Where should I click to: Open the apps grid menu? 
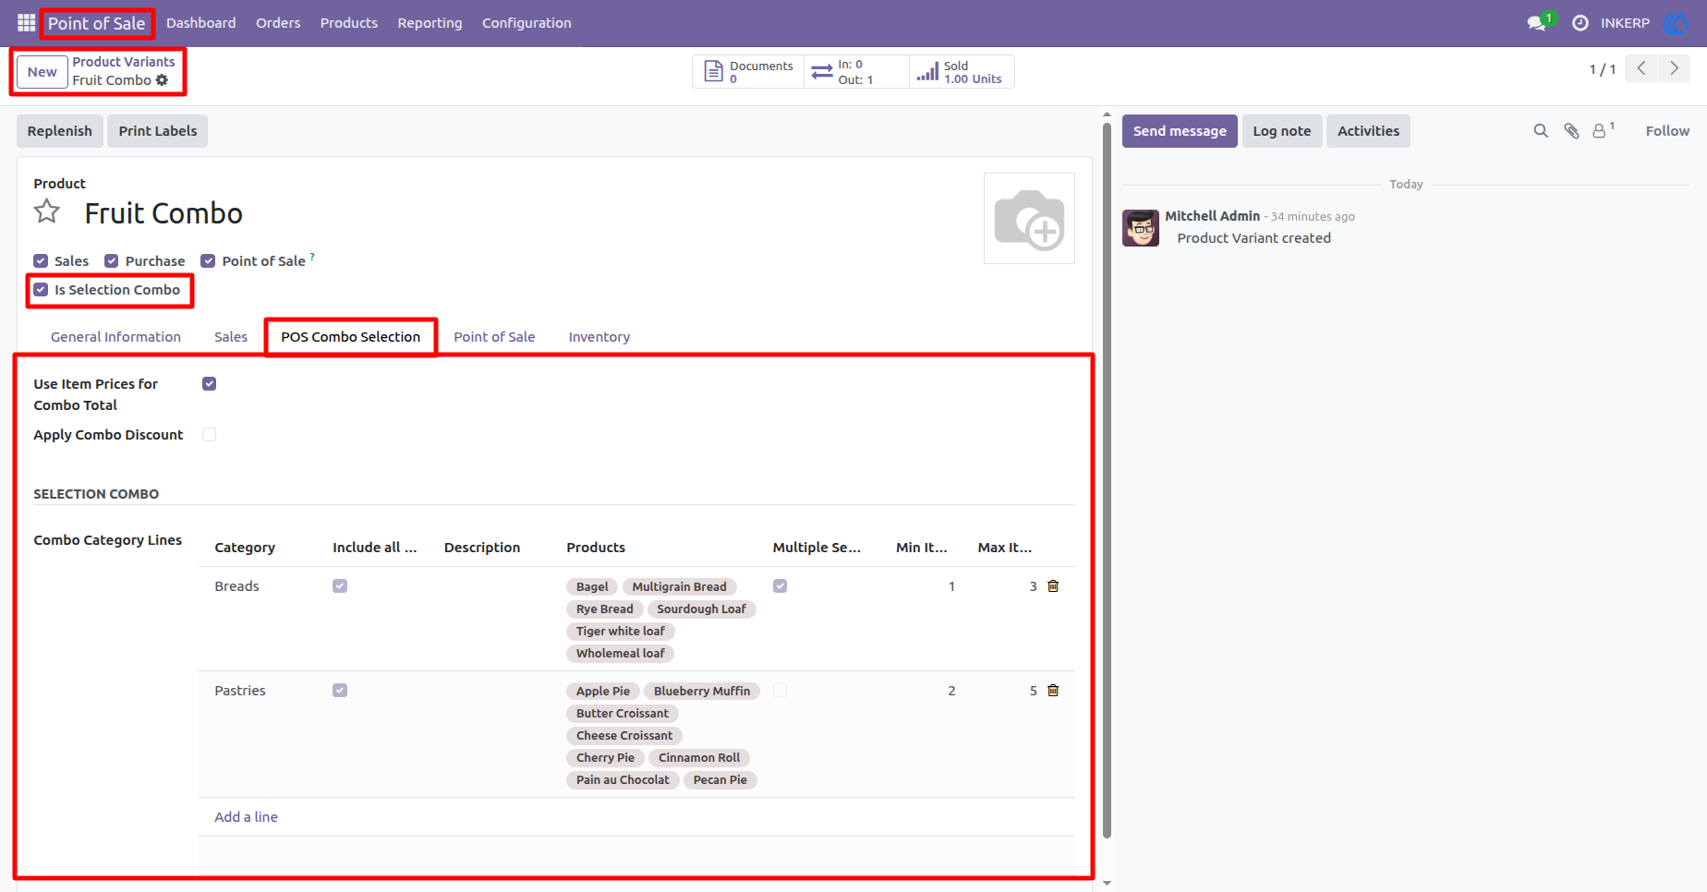[x=26, y=22]
